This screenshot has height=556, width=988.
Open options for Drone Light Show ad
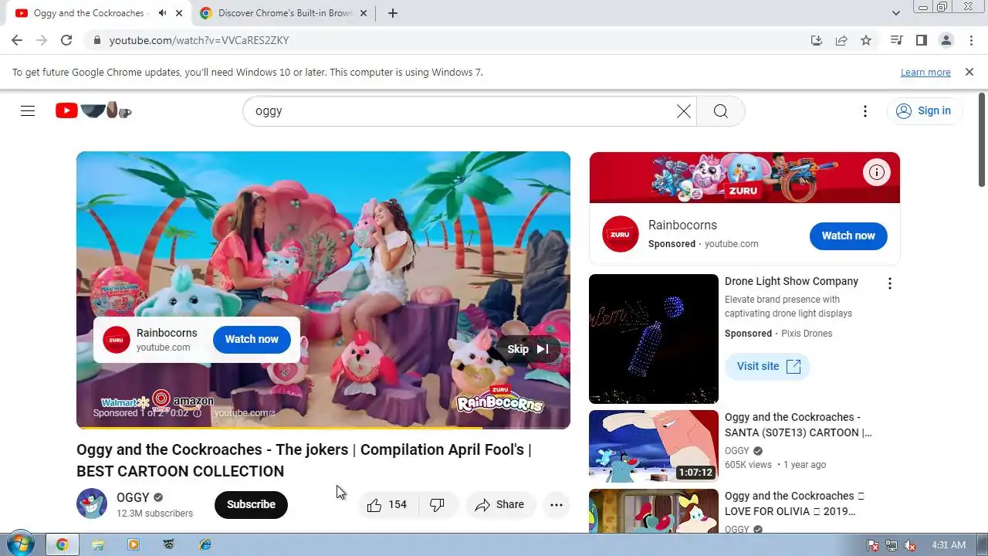[x=889, y=283]
